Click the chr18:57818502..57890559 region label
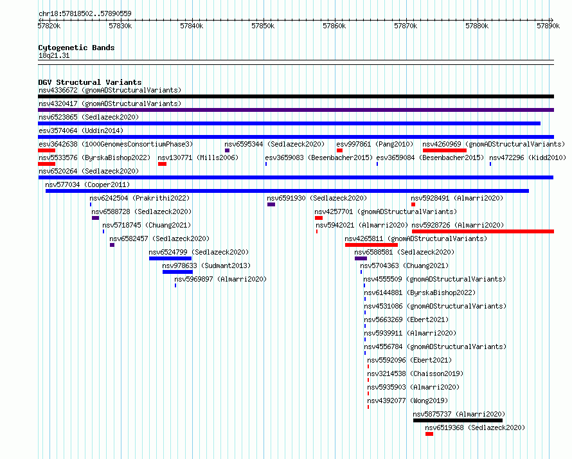 point(85,14)
